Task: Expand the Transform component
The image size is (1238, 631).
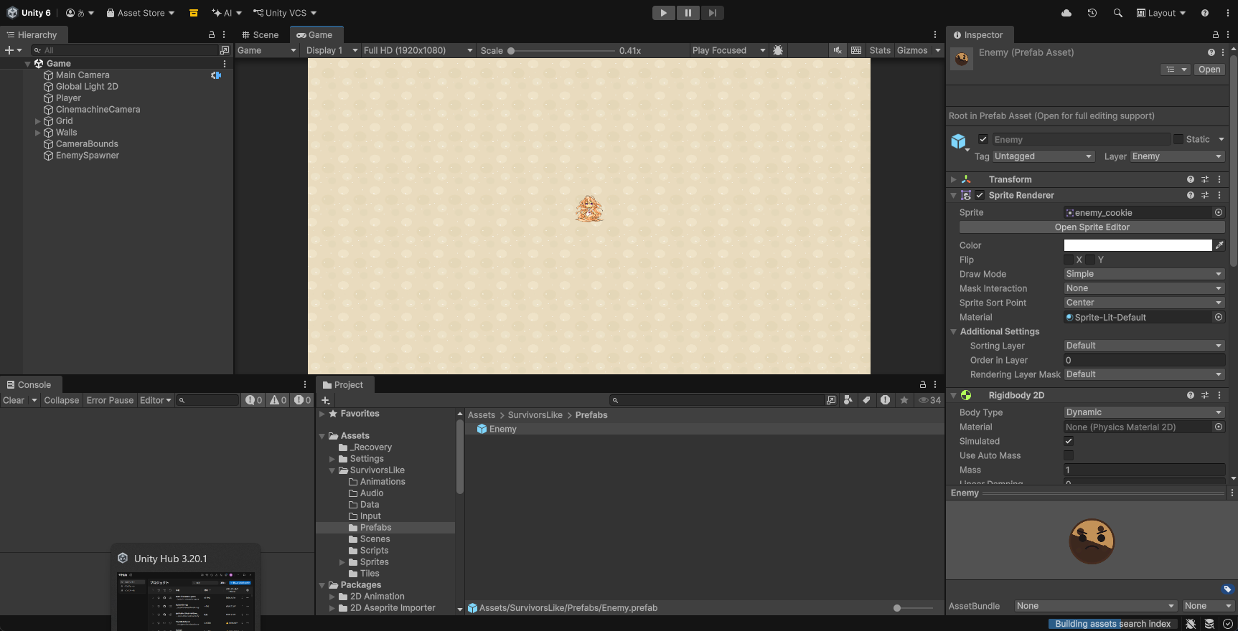Action: (x=953, y=179)
